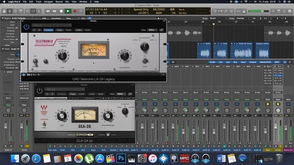Flip the CLA-2A Compress/Limit switch
The image size is (294, 165).
44,123
